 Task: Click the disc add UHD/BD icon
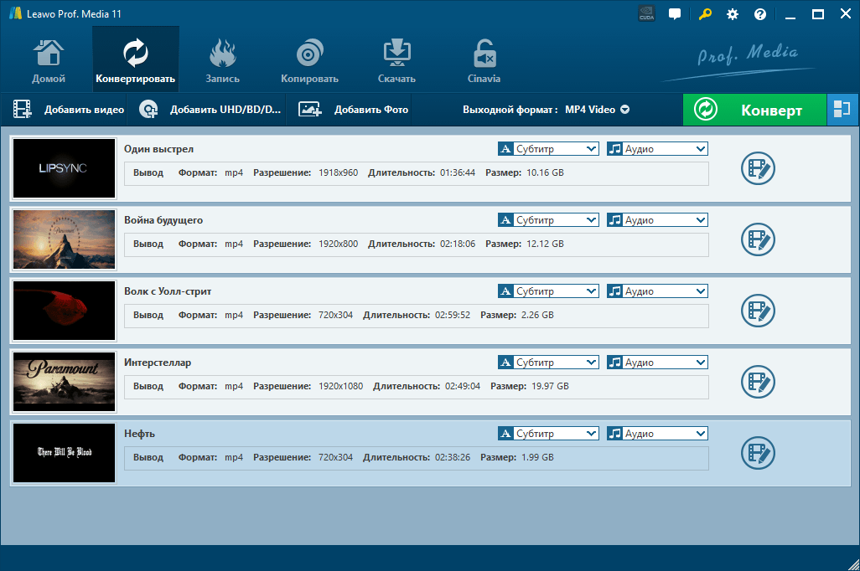click(x=148, y=110)
